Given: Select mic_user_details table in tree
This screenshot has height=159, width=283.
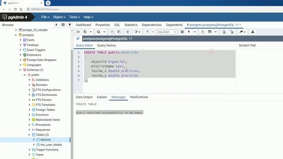Looking at the screenshot, I should pyautogui.click(x=51, y=145).
